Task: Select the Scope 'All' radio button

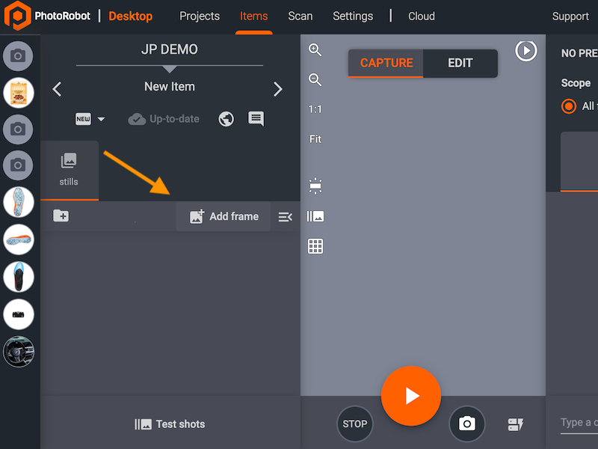Action: click(x=569, y=106)
